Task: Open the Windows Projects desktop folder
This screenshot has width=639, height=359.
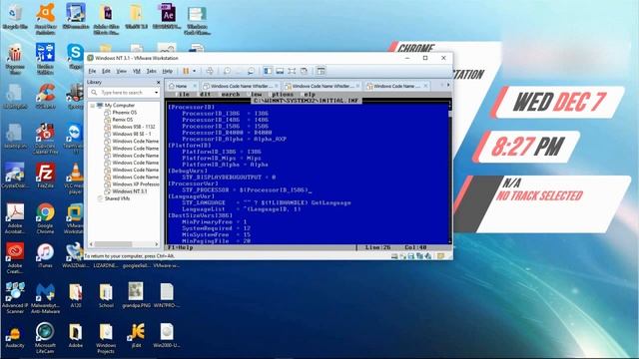Action: point(106,338)
